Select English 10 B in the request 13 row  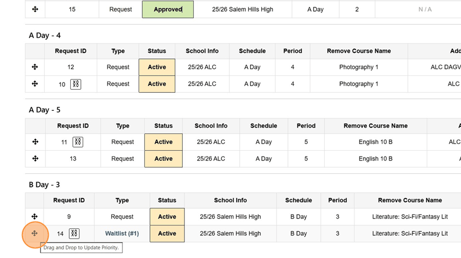click(375, 159)
